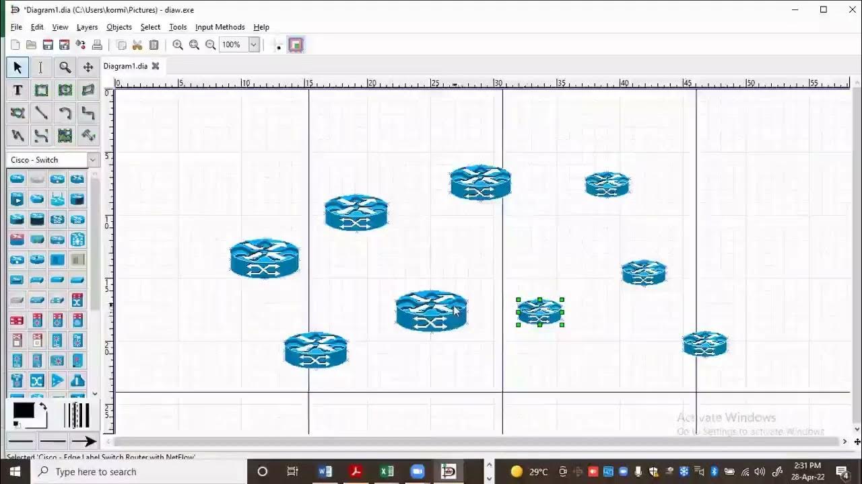The width and height of the screenshot is (862, 484).
Task: Select the Scroll around diagram tool
Action: (x=88, y=67)
